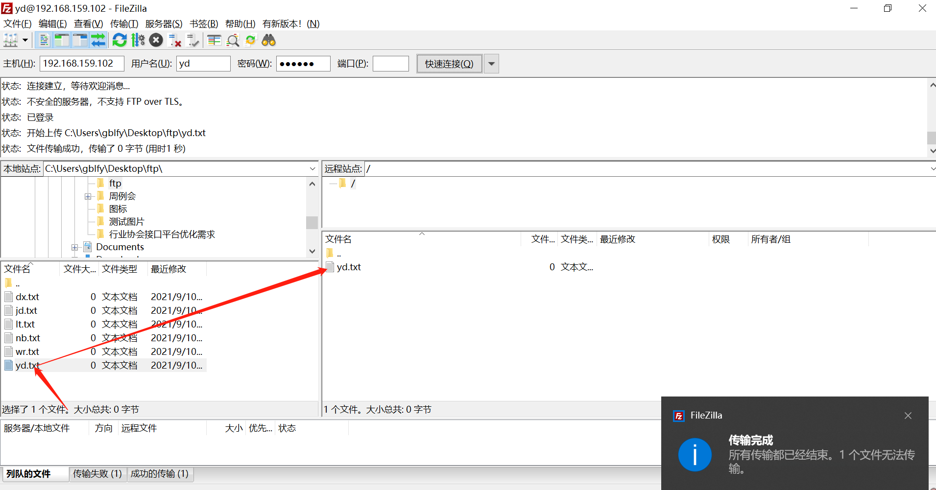The image size is (936, 490).
Task: Reconnect to the last server
Action: pyautogui.click(x=193, y=40)
